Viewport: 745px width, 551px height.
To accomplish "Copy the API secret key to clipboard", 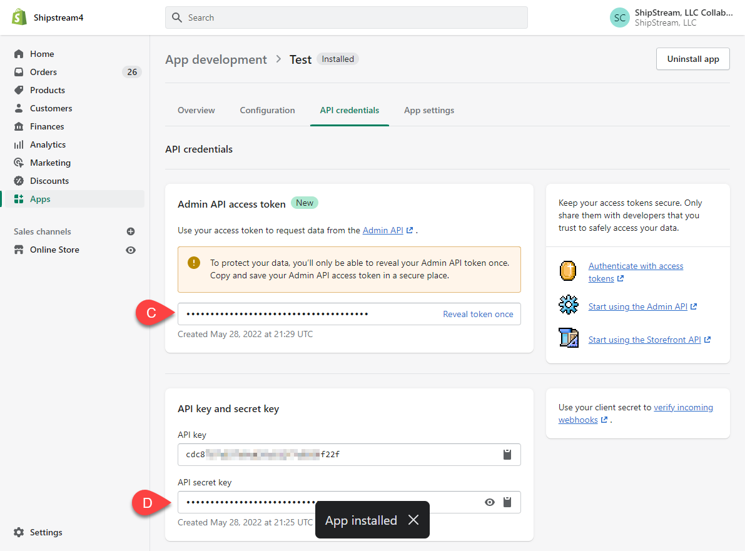I will [507, 502].
